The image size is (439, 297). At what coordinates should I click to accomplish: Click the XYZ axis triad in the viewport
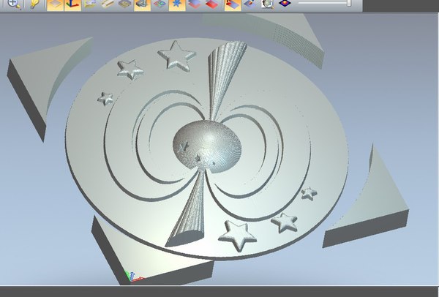131,277
